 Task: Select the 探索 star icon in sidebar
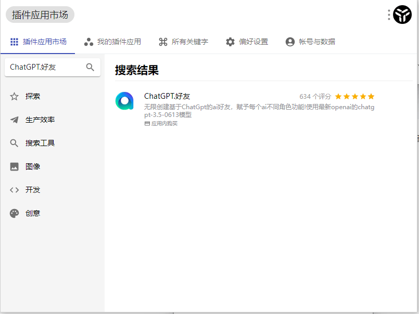click(14, 96)
